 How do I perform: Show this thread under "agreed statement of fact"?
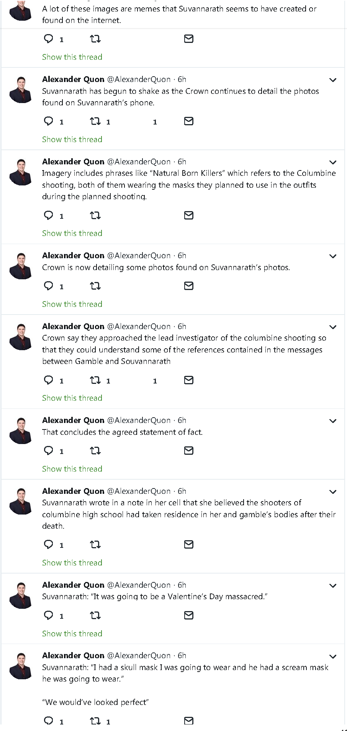pyautogui.click(x=72, y=469)
